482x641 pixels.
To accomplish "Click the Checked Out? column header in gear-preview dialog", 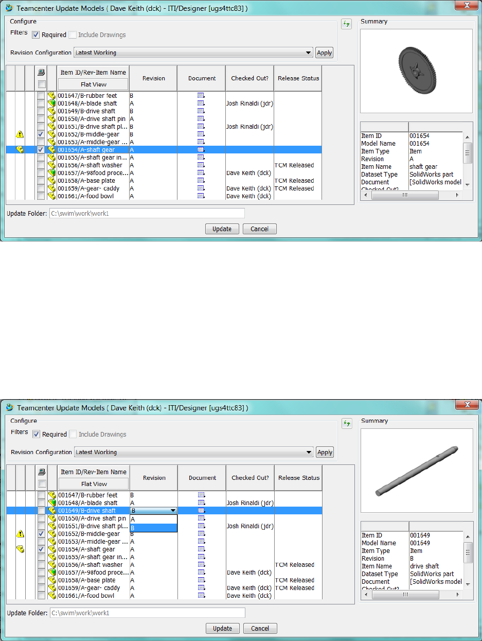I will (x=249, y=78).
